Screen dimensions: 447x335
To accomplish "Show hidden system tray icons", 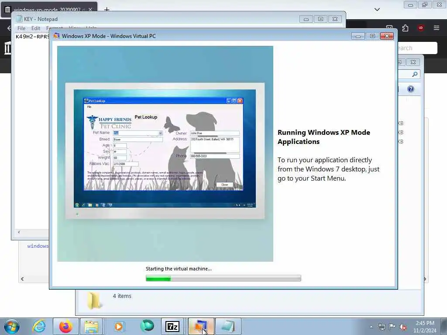I will pyautogui.click(x=371, y=327).
